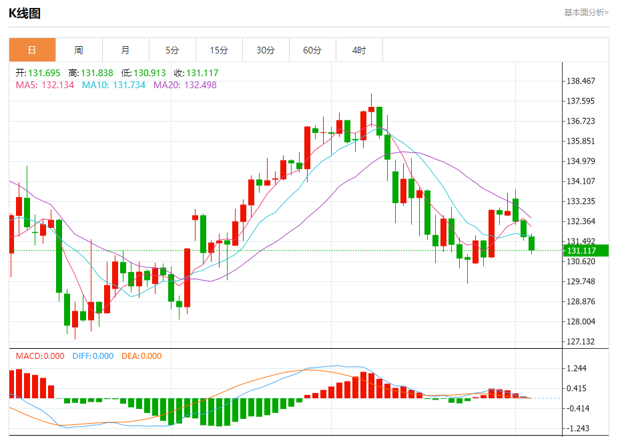618x437 pixels.
Task: Click the 128.876 price axis label
Action: (581, 301)
